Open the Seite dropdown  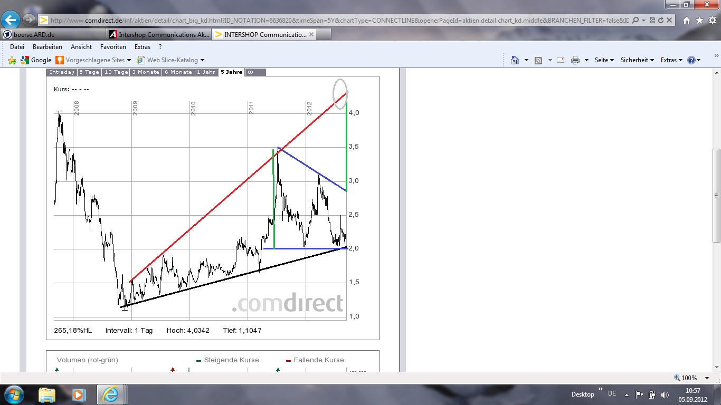(x=602, y=60)
